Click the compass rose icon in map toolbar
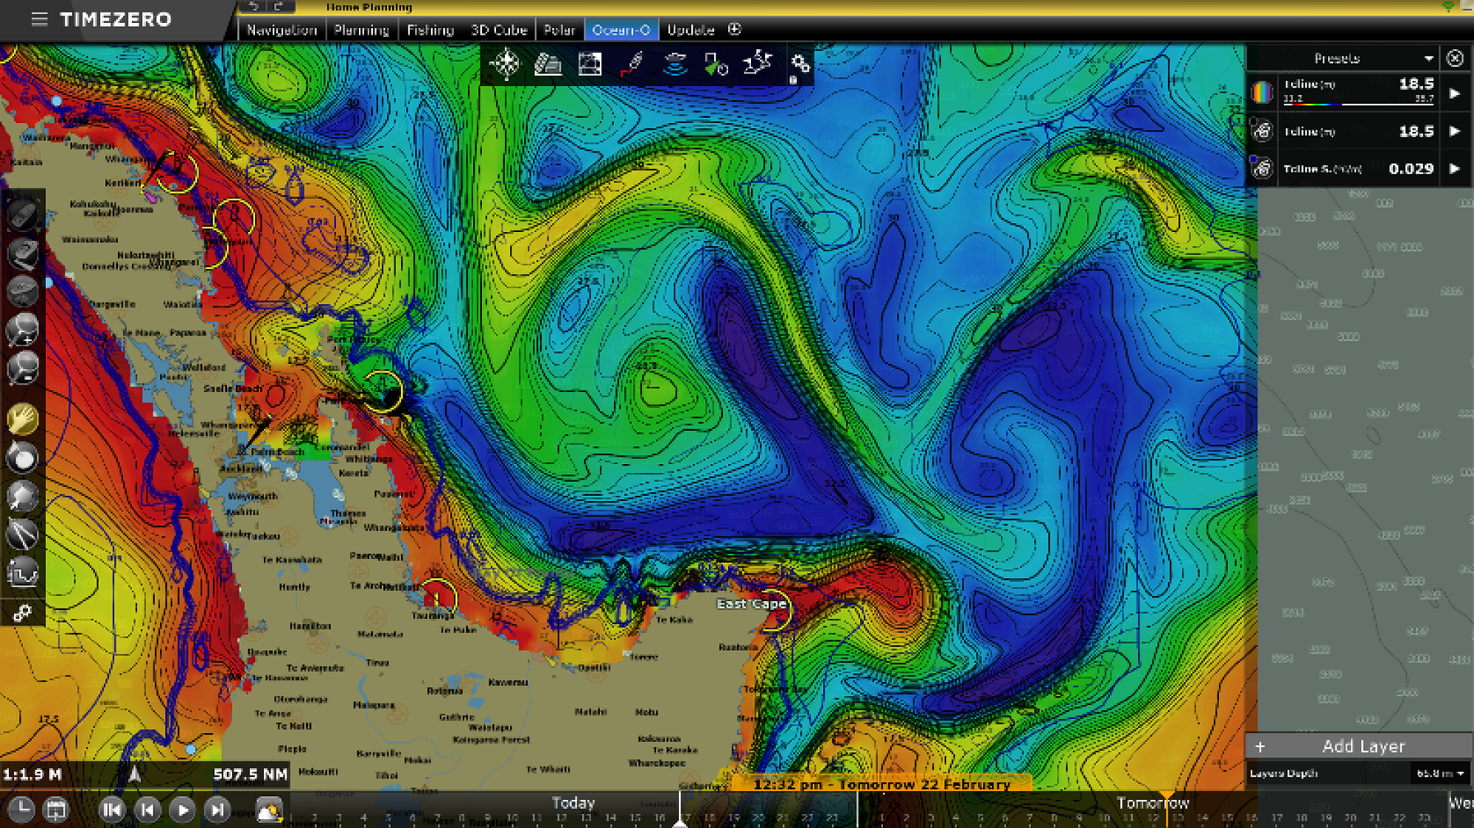 pyautogui.click(x=506, y=64)
